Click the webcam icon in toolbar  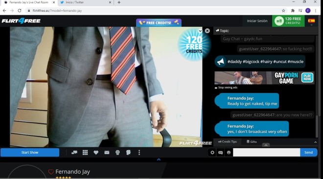[x=117, y=153]
